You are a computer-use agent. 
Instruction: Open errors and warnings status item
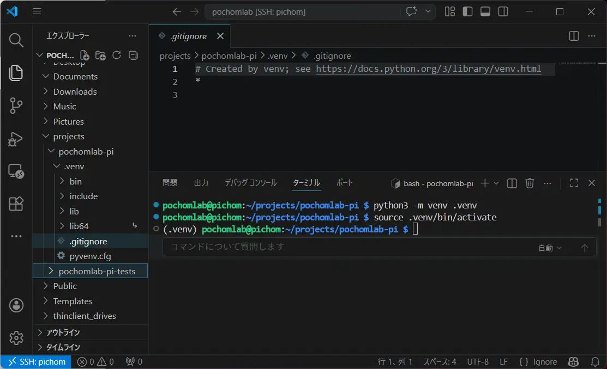click(95, 362)
